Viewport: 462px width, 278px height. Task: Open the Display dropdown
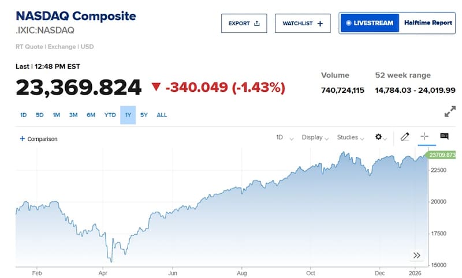coord(315,137)
